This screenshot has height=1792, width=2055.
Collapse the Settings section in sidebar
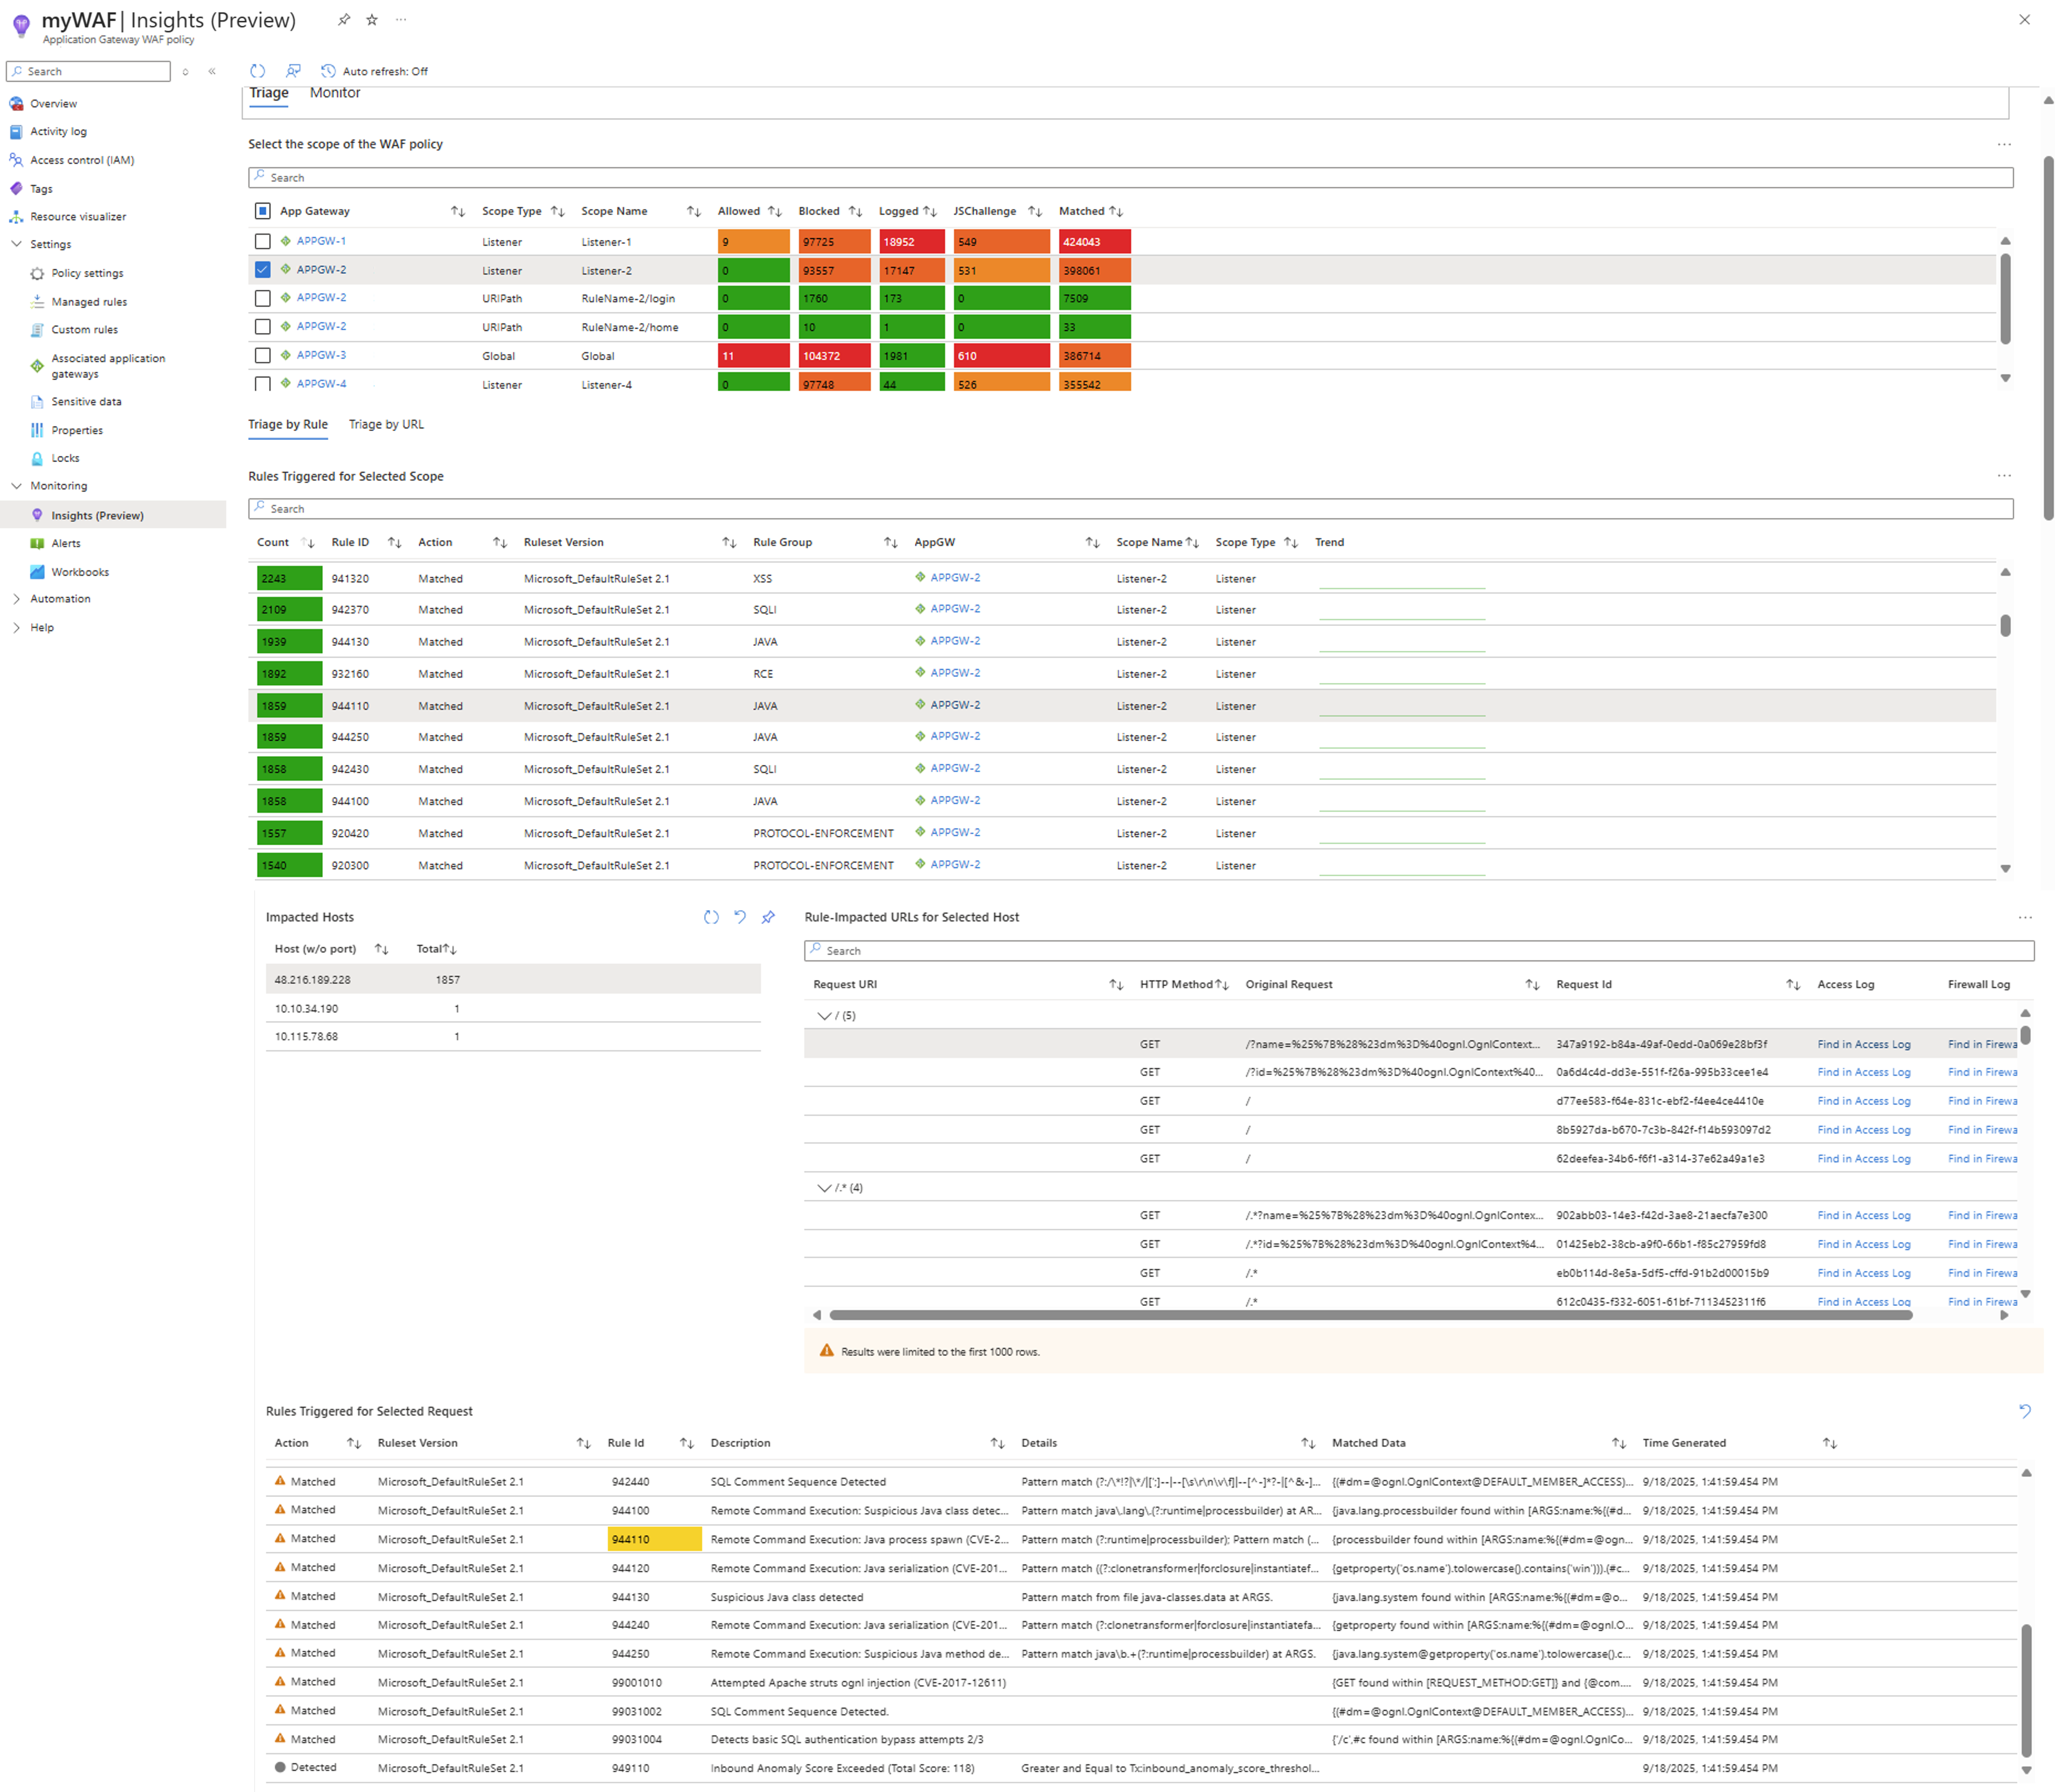(x=16, y=244)
